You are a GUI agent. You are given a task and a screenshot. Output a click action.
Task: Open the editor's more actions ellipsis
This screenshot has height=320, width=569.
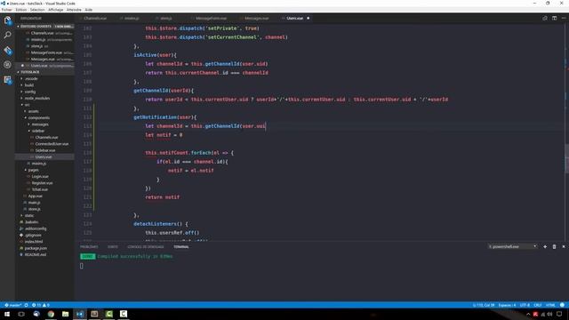click(x=564, y=18)
